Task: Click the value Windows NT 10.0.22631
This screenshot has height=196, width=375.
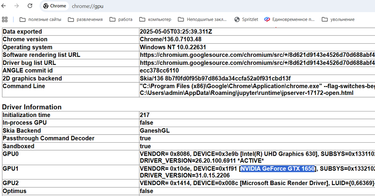Action: [173, 47]
